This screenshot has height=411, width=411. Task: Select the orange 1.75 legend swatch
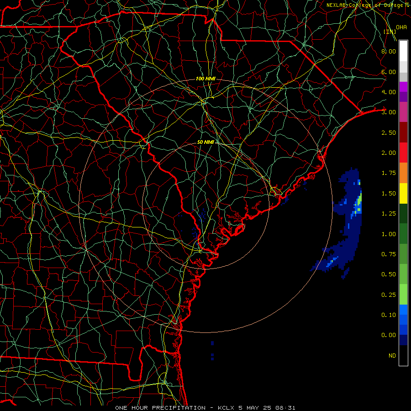click(403, 173)
